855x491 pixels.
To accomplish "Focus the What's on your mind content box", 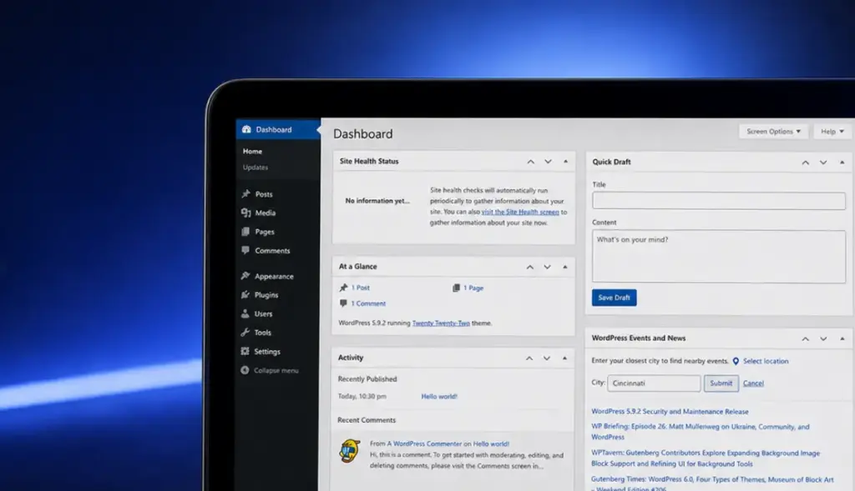I will pyautogui.click(x=719, y=257).
